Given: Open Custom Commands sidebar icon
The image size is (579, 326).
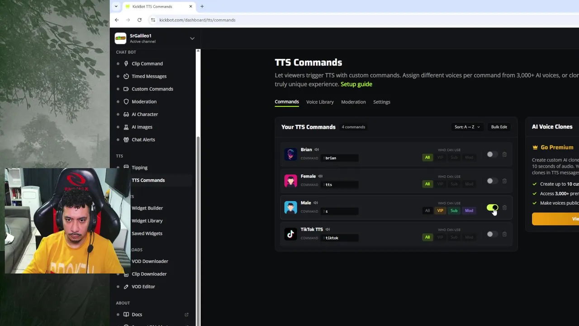Looking at the screenshot, I should (x=126, y=89).
